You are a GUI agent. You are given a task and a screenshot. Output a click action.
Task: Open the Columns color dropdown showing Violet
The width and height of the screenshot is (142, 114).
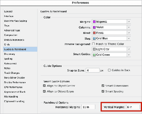pyautogui.click(x=111, y=27)
